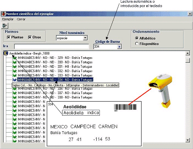Select the Filogenético ordering option
The height and width of the screenshot is (149, 193).
click(137, 44)
